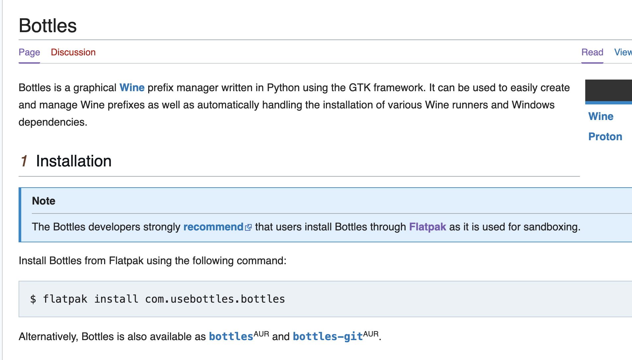Open the Wine link in related sidebar
The width and height of the screenshot is (632, 360).
pyautogui.click(x=600, y=116)
